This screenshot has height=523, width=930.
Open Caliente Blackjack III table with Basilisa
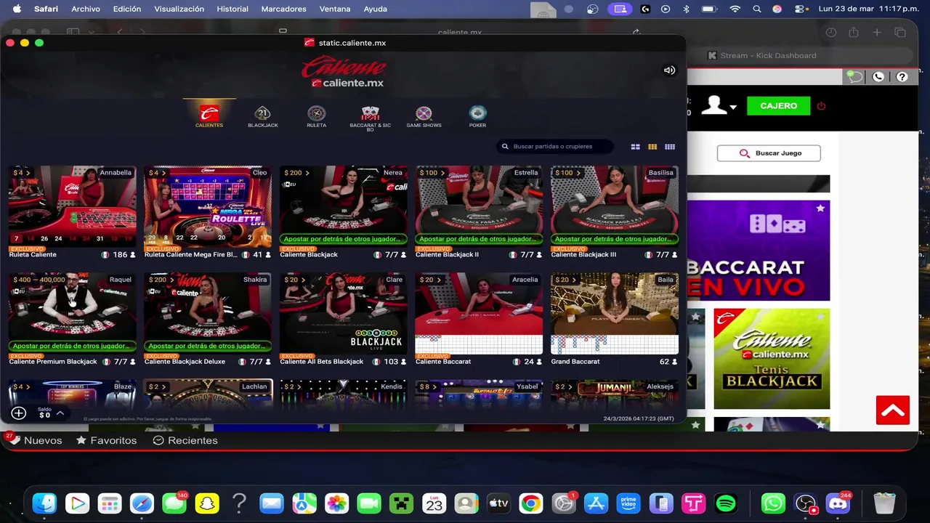[615, 212]
